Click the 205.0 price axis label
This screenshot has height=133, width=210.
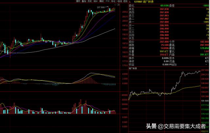pos(125,12)
